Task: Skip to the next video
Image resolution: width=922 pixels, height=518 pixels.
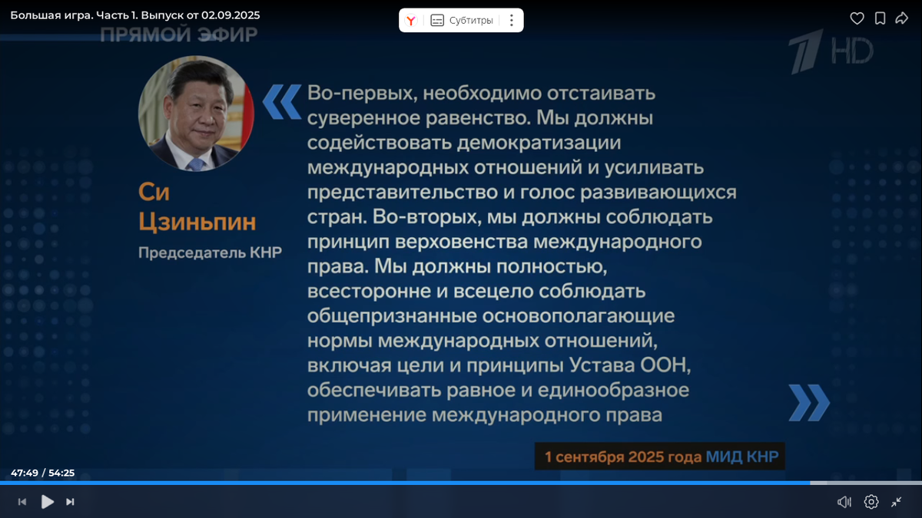Action: pos(71,501)
